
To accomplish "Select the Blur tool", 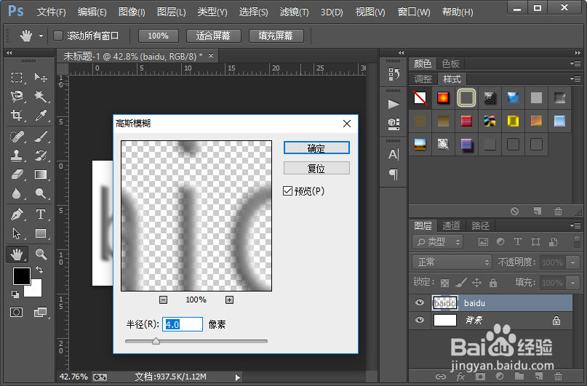I will (17, 193).
